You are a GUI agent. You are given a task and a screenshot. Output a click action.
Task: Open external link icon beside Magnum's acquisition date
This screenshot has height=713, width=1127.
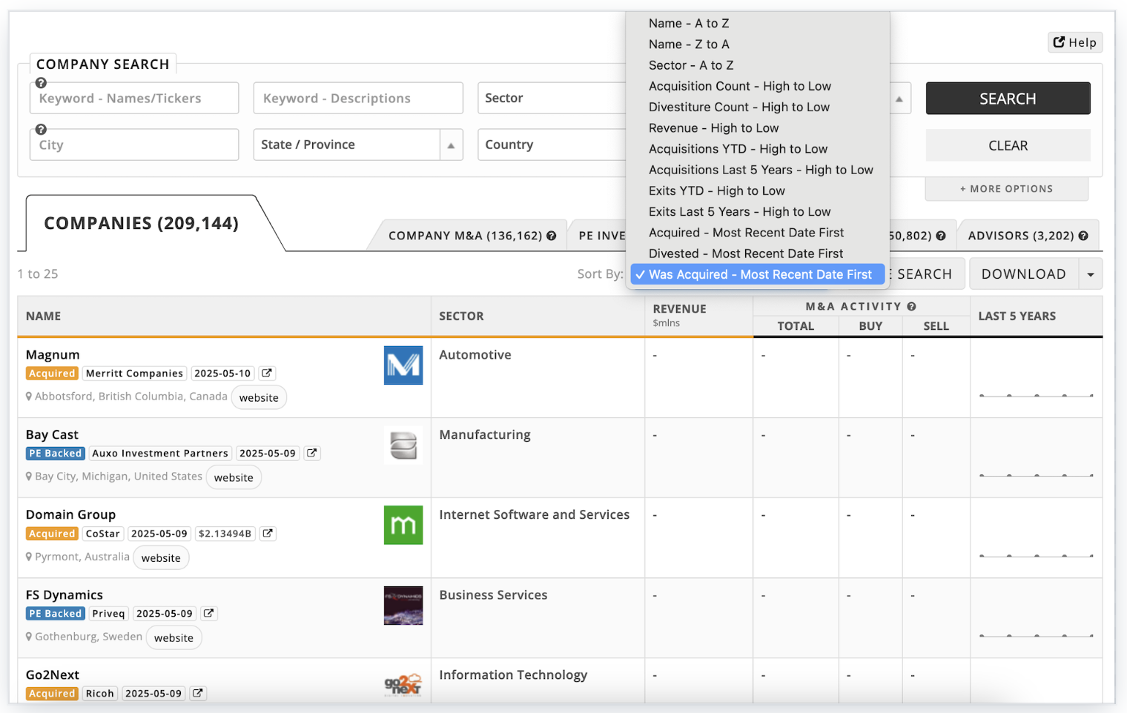pos(267,374)
